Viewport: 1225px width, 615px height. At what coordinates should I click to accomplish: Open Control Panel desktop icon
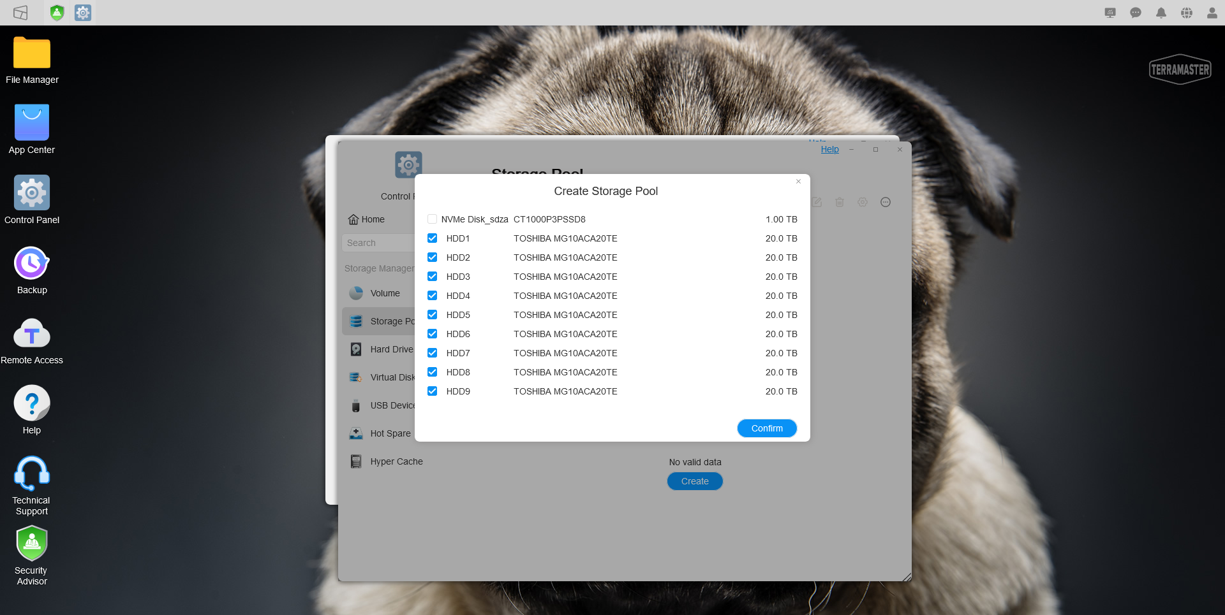(x=32, y=201)
